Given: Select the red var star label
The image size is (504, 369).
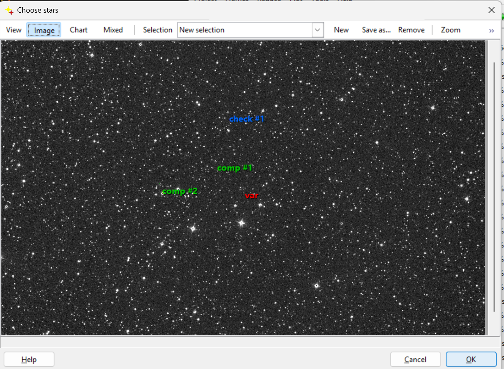Looking at the screenshot, I should [252, 196].
